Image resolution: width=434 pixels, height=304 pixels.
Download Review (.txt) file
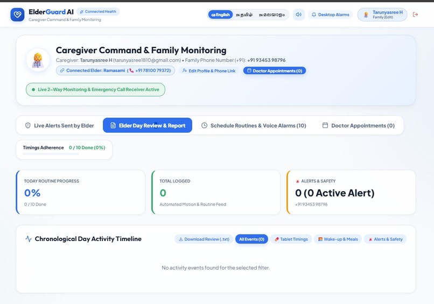204,239
